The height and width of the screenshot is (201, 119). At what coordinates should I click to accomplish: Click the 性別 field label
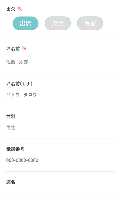pyautogui.click(x=11, y=117)
